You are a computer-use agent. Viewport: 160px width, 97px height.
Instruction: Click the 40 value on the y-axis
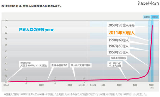coord(6,57)
